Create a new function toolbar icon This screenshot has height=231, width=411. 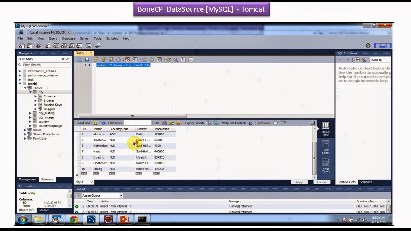click(x=79, y=45)
